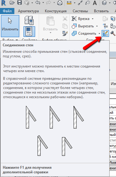The image size is (116, 177).
Task: Expand the Undo history dropdown arrow
Action: pos(43,3)
